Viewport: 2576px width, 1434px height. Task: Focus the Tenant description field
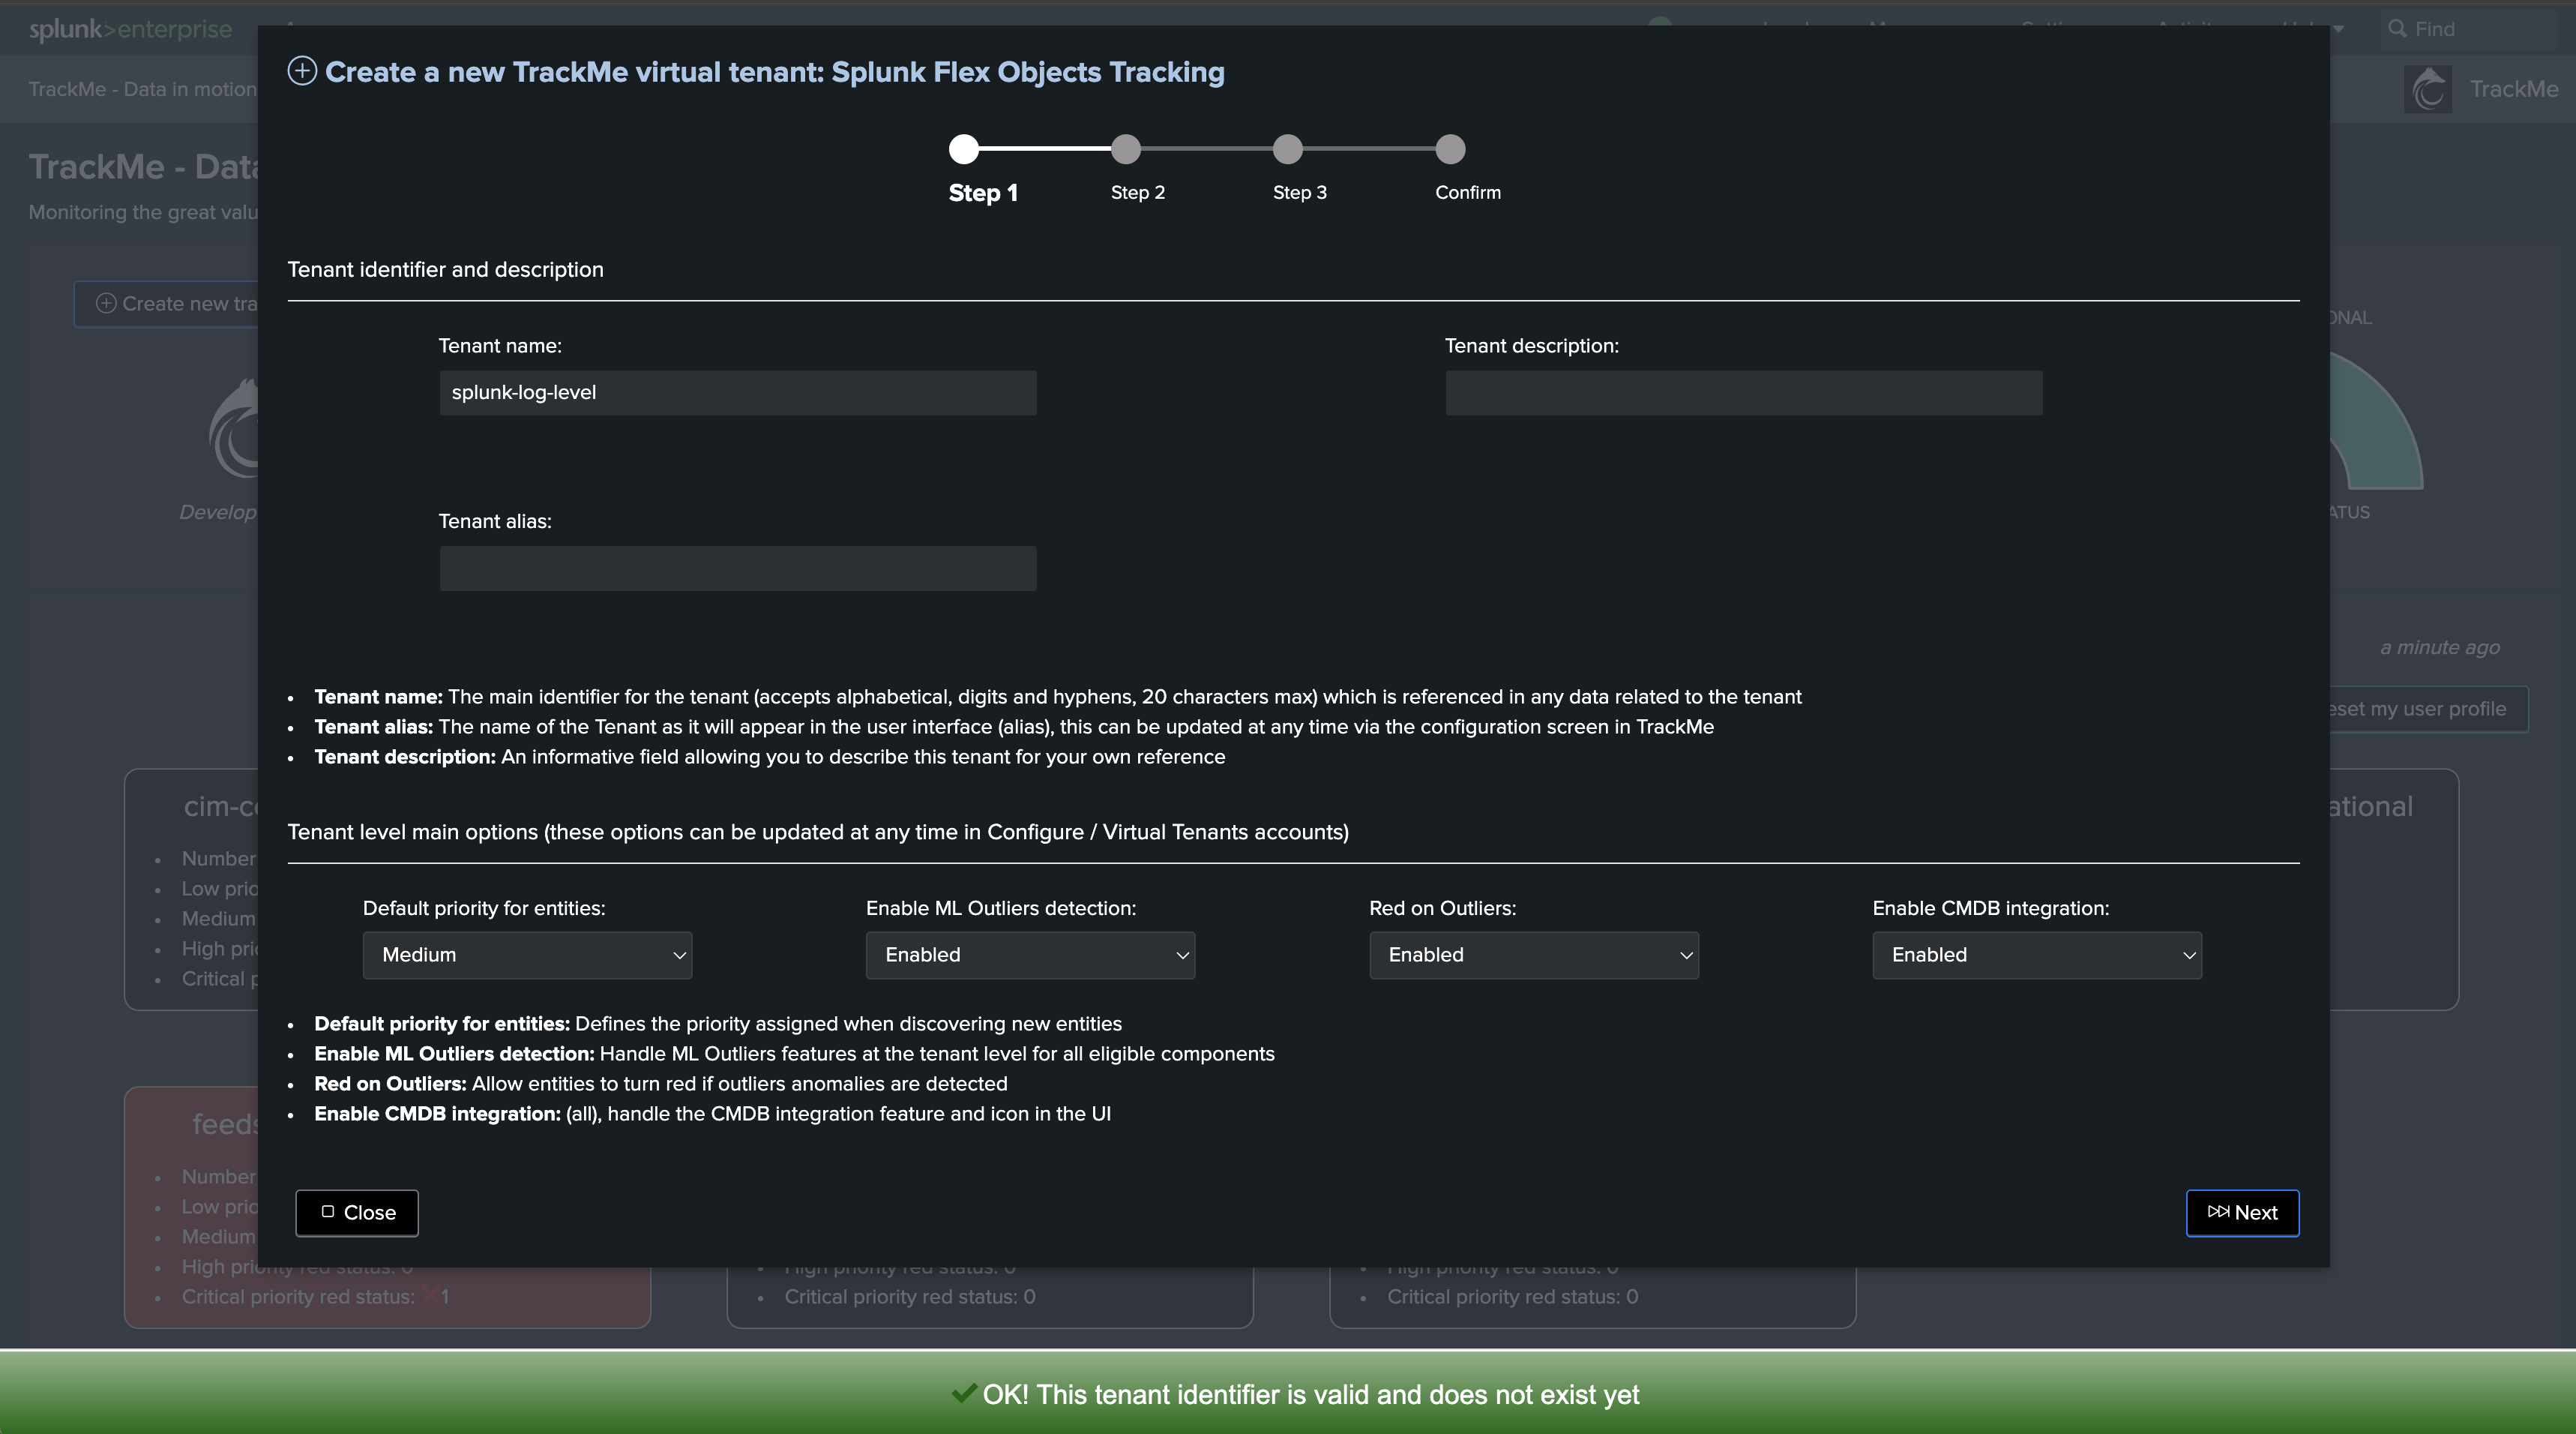1744,392
